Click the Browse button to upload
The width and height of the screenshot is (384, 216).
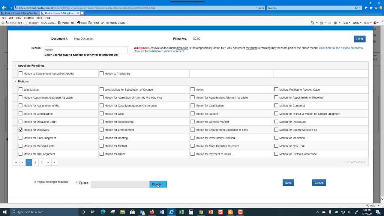pos(158,184)
